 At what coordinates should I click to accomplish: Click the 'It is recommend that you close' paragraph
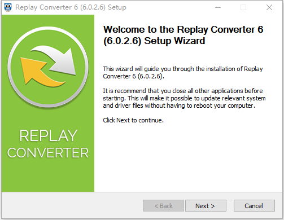pyautogui.click(x=184, y=98)
